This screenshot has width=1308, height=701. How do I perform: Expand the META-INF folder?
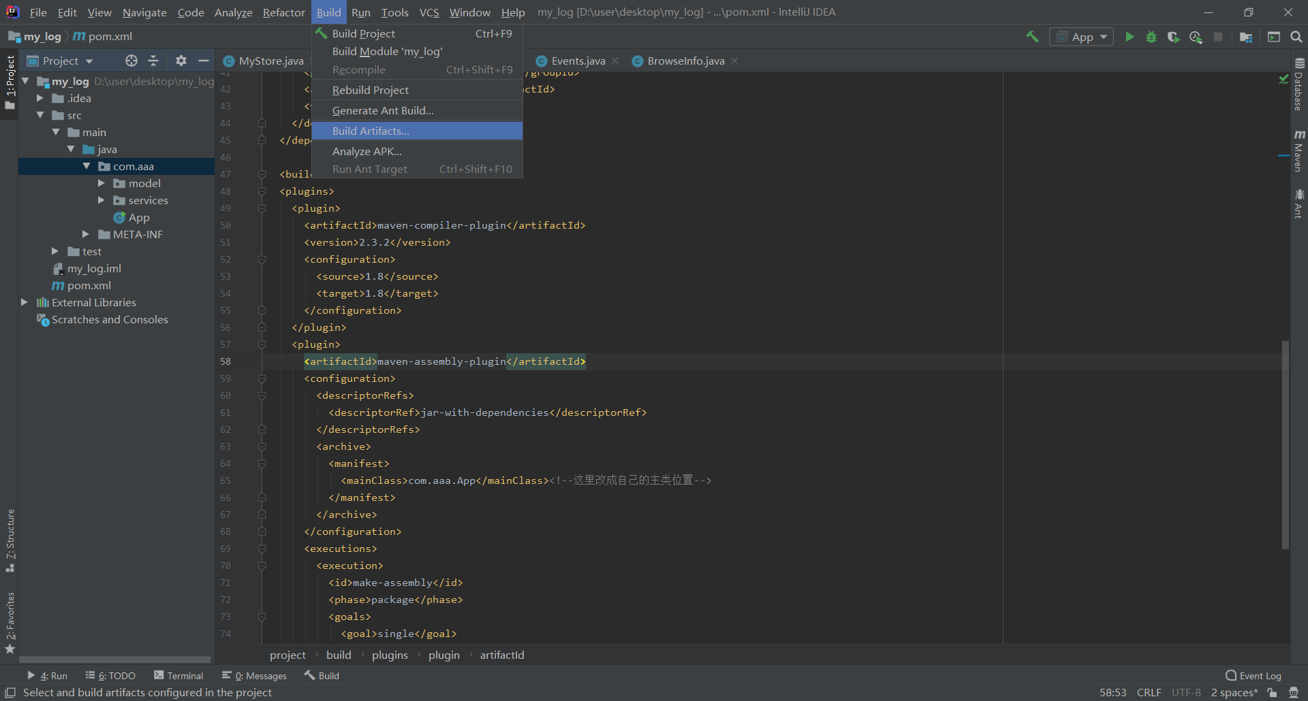[86, 234]
